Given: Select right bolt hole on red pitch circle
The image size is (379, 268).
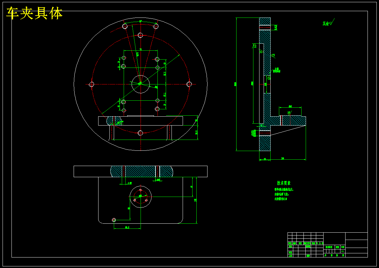Looking at the screenshot, I should coord(189,84).
